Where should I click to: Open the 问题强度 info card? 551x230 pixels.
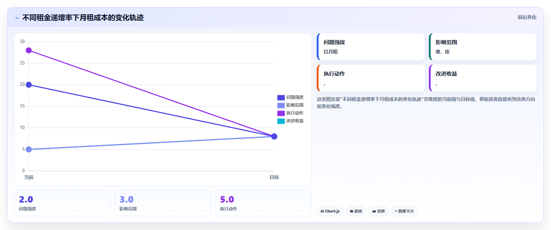371,47
